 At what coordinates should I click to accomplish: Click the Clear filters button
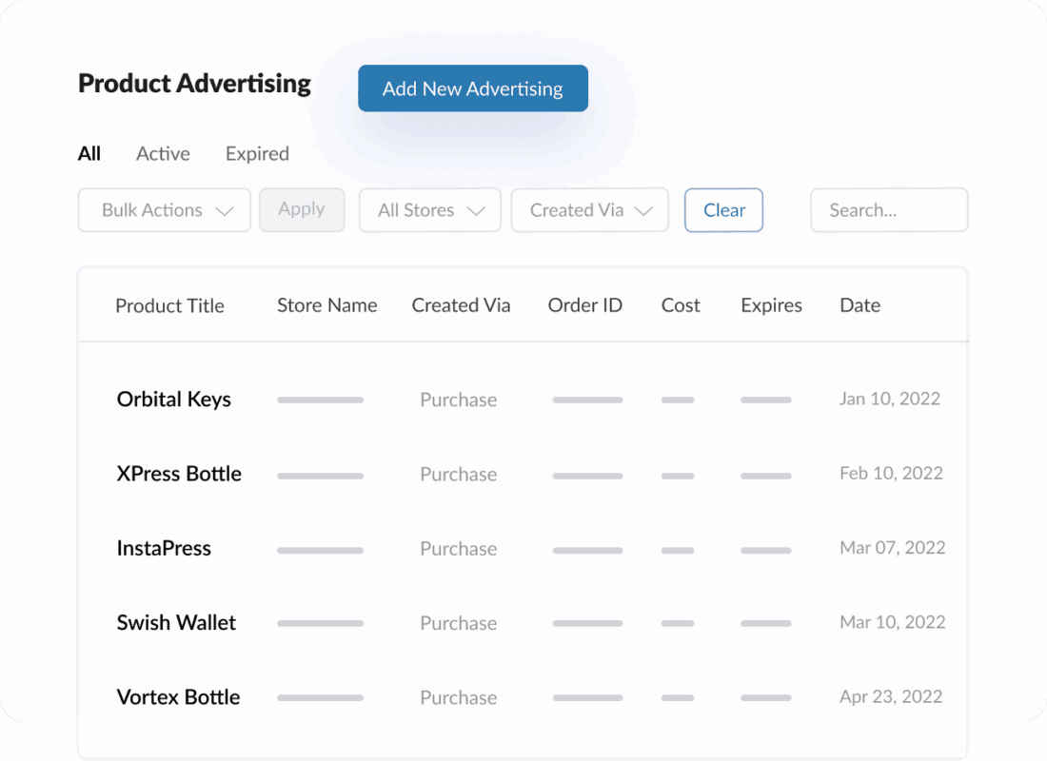pyautogui.click(x=723, y=210)
